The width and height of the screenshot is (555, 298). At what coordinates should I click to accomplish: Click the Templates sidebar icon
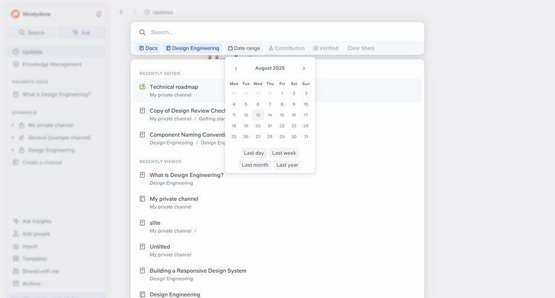pyautogui.click(x=16, y=259)
